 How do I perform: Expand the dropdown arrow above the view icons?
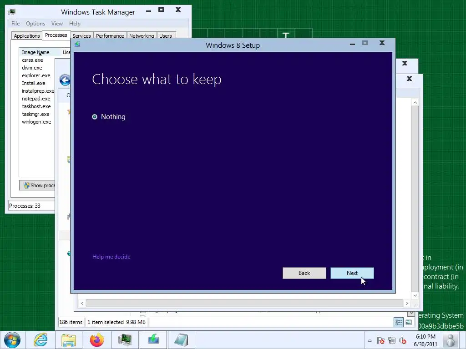[411, 313]
